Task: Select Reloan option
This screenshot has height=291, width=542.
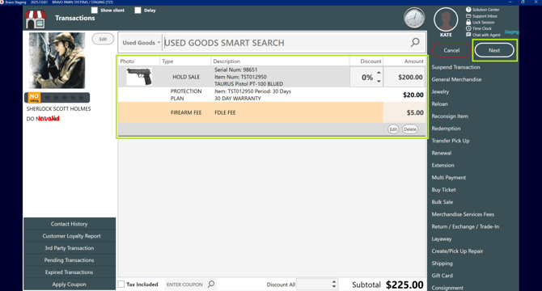Action: point(439,104)
